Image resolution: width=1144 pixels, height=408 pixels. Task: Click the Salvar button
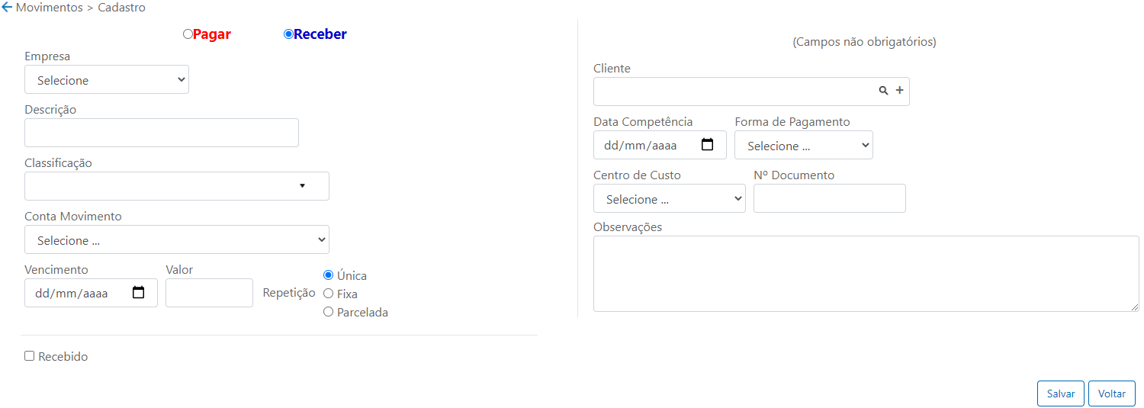click(x=1061, y=394)
